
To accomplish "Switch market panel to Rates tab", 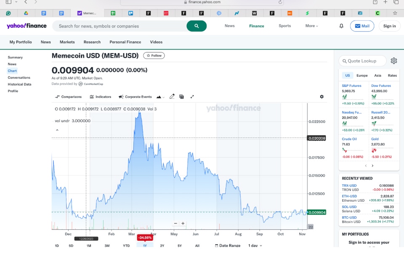I will click(392, 75).
